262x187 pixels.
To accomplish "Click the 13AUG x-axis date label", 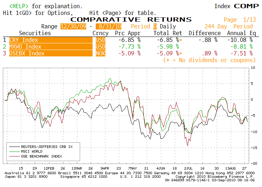I will click(x=230, y=168).
